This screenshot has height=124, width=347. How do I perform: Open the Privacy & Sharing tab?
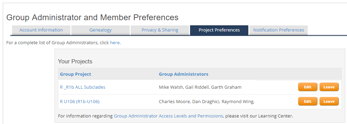click(160, 30)
